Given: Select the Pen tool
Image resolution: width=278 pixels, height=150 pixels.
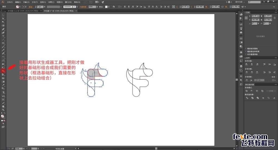Looking at the screenshot, I should click(x=3, y=29).
